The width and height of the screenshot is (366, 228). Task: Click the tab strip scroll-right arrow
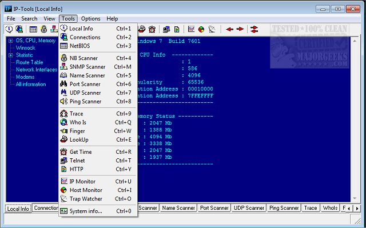pyautogui.click(x=357, y=209)
